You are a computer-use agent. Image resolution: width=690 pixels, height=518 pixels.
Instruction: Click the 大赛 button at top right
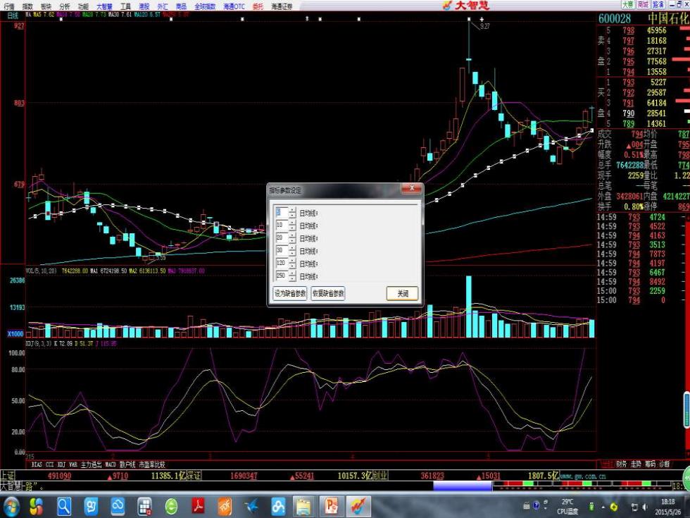(x=628, y=4)
